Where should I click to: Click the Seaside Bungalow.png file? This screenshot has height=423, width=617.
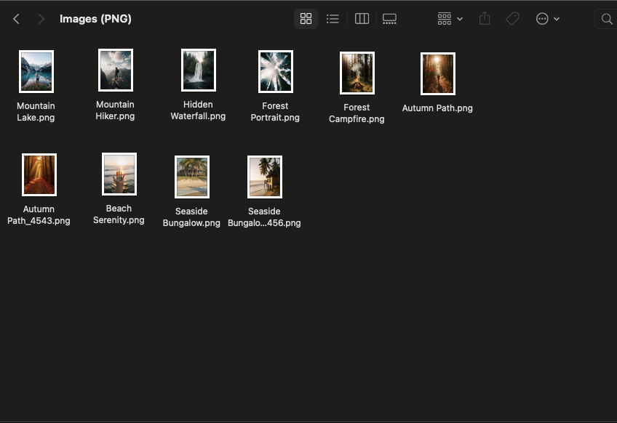[191, 177]
